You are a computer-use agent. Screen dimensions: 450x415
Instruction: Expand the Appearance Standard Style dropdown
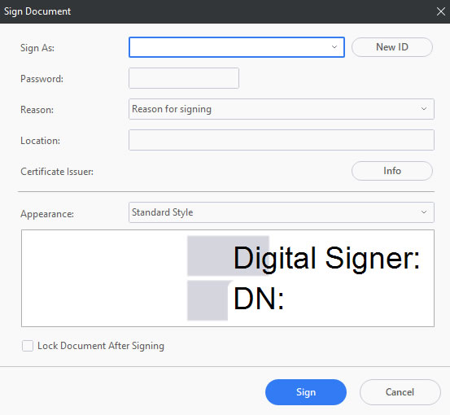coord(282,212)
